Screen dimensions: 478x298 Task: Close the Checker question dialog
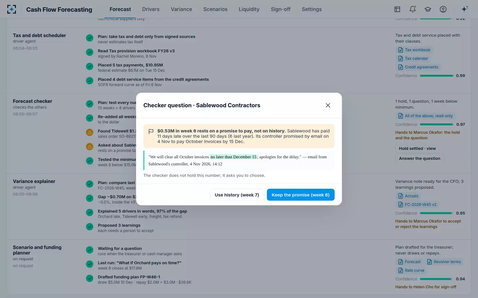(328, 105)
